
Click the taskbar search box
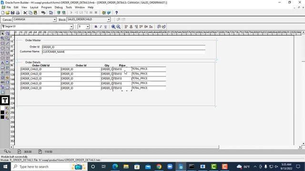49,167
